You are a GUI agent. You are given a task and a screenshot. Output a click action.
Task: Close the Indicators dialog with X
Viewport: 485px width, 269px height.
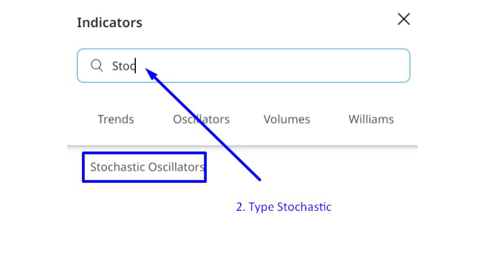click(404, 20)
